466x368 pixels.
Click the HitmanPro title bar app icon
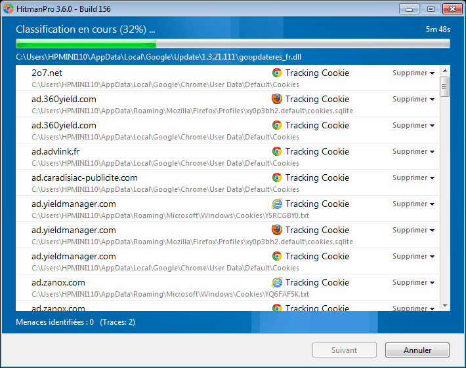(x=9, y=9)
